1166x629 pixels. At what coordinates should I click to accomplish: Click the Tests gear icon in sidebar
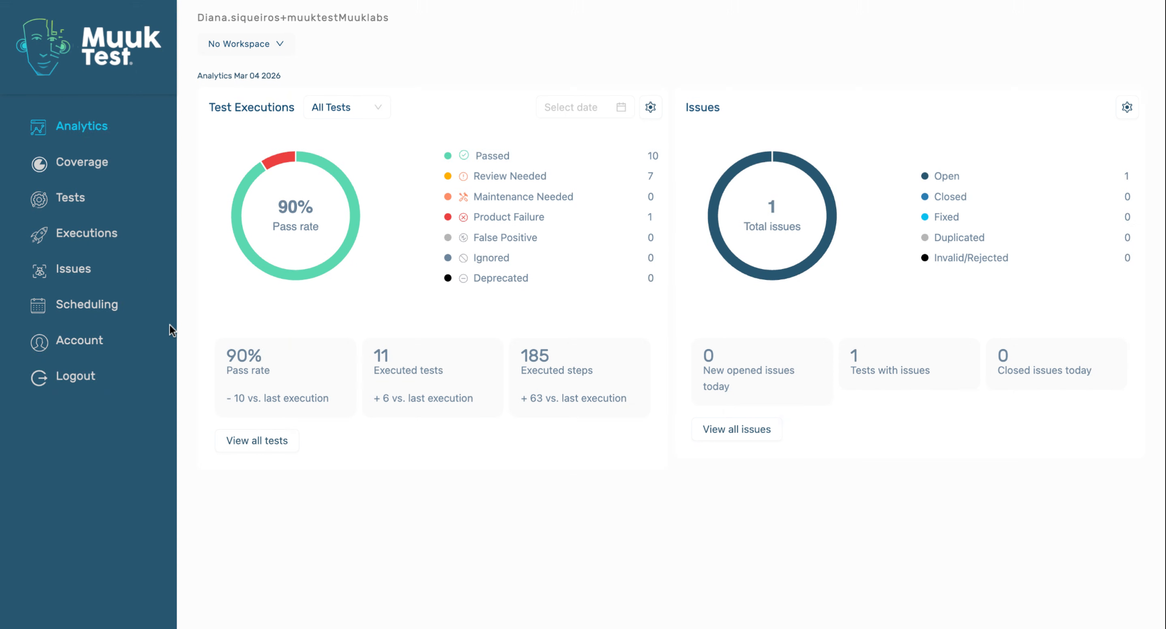[x=38, y=199]
